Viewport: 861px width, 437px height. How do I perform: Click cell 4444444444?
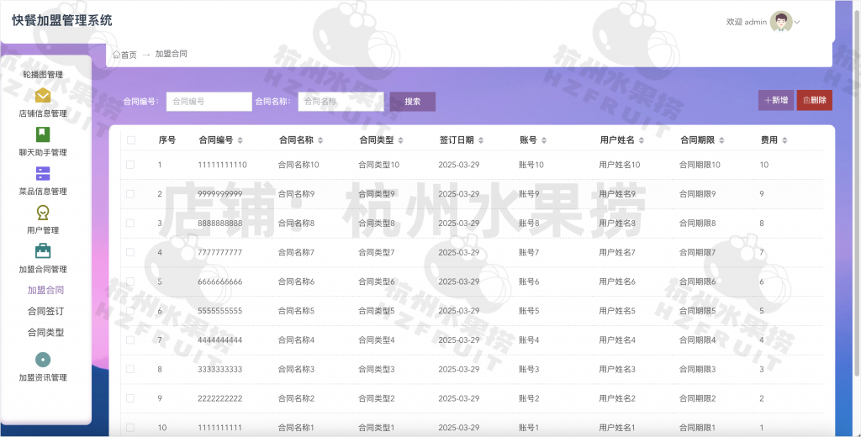point(220,340)
